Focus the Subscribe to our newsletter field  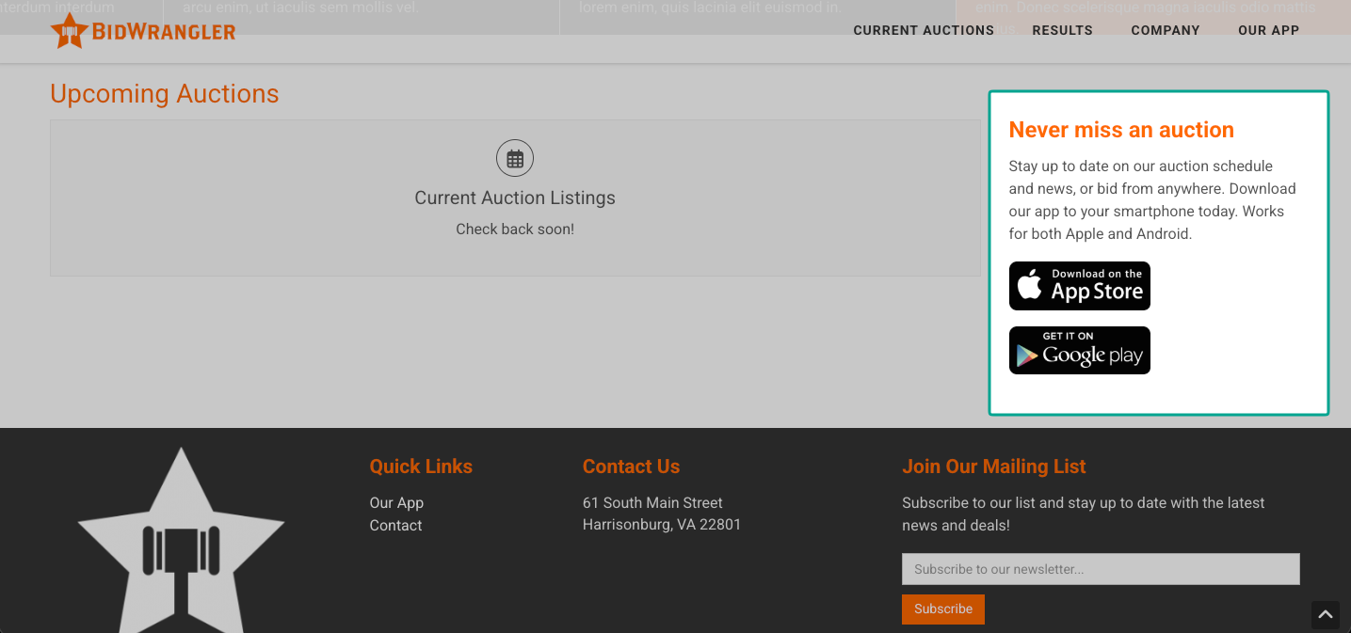(x=1101, y=569)
